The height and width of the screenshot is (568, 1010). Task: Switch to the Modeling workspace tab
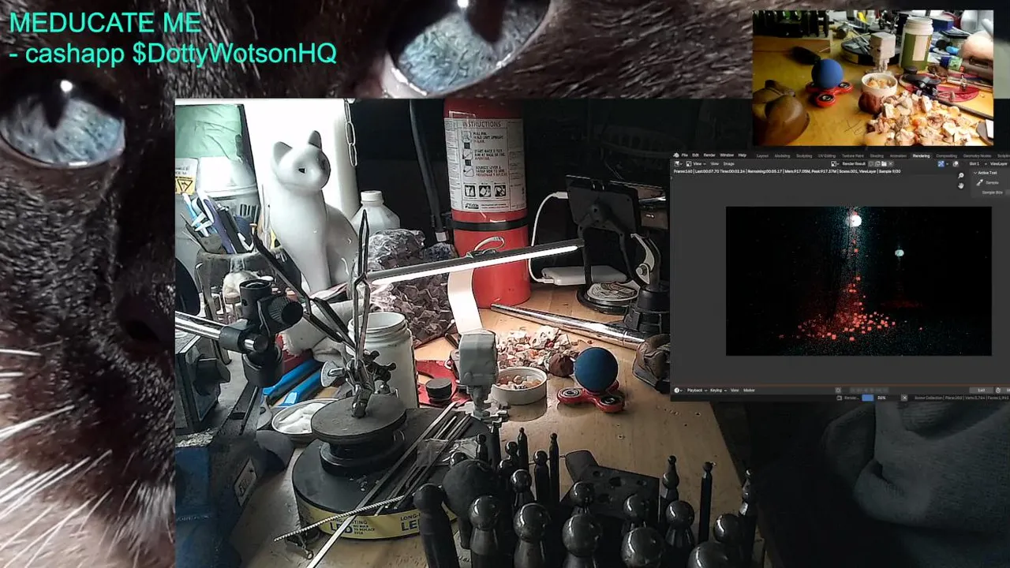(782, 155)
